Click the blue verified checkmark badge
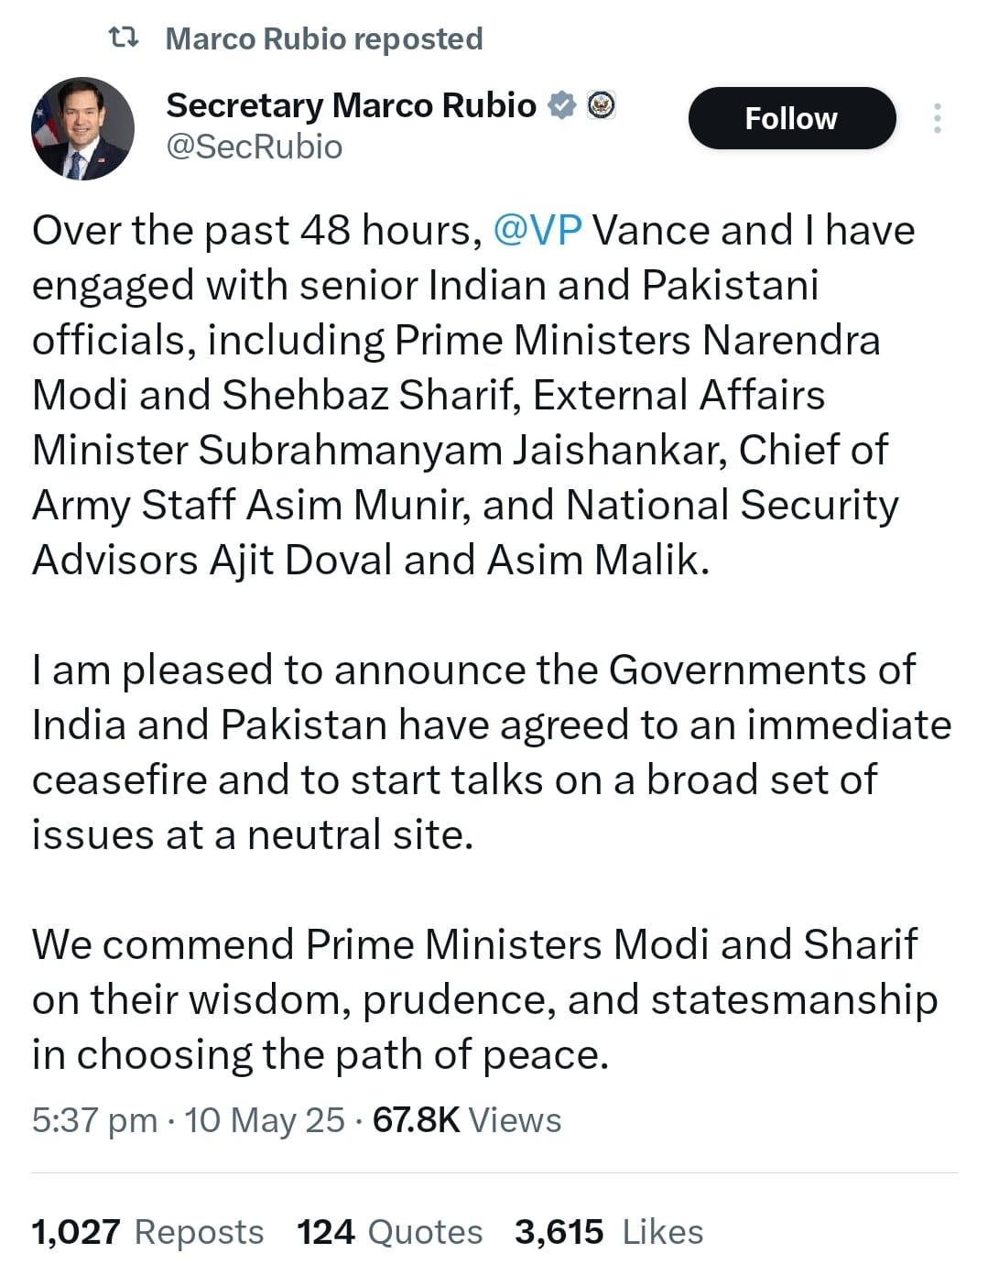 [x=561, y=105]
